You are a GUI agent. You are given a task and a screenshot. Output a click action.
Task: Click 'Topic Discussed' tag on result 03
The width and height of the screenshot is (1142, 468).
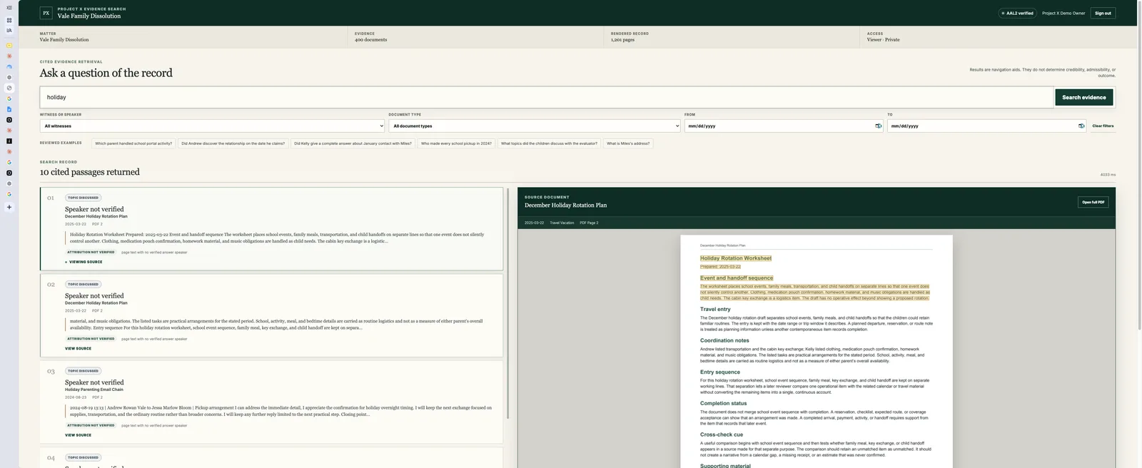pos(84,371)
